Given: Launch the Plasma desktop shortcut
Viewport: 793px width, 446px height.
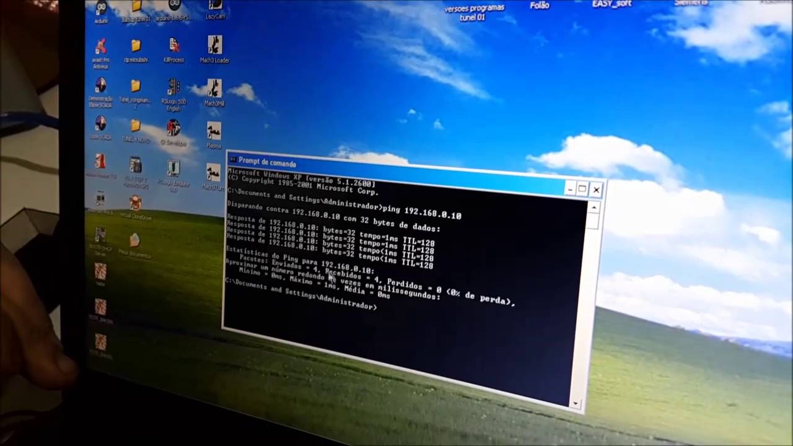Looking at the screenshot, I should tap(214, 135).
